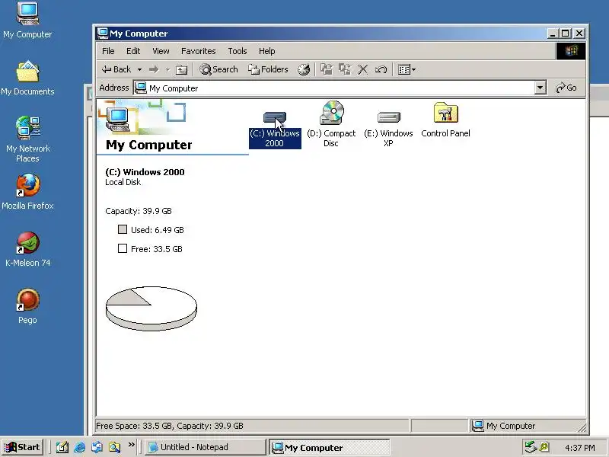Click the yellow key tray icon
Viewport: 609px width, 457px height.
pos(544,447)
